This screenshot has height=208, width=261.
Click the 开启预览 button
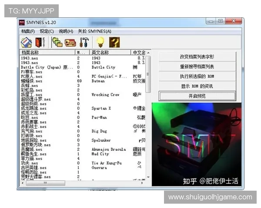point(197,96)
